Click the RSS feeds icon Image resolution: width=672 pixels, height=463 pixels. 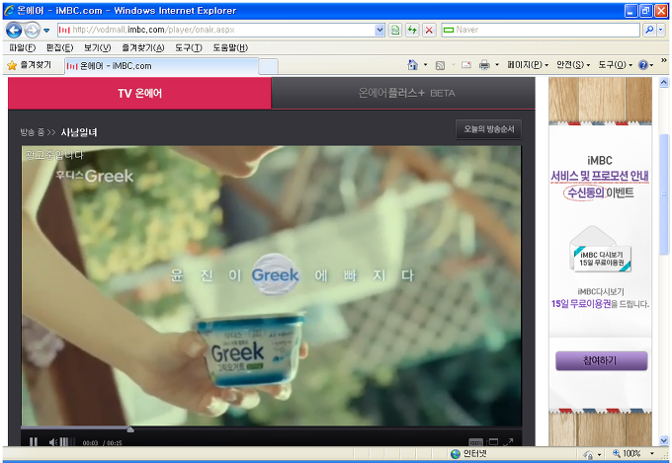[440, 65]
